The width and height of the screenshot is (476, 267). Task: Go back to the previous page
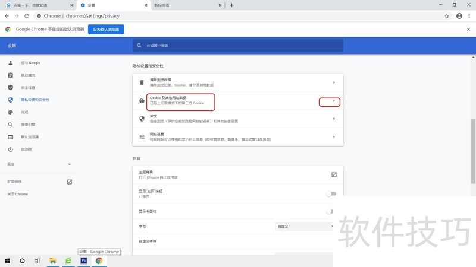pyautogui.click(x=7, y=16)
